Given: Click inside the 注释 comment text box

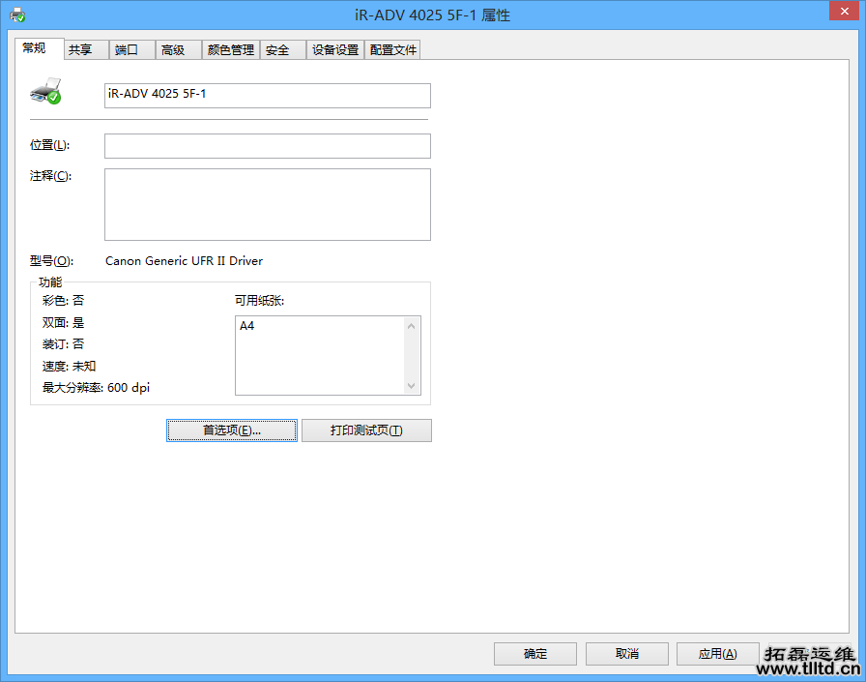Looking at the screenshot, I should click(x=267, y=204).
